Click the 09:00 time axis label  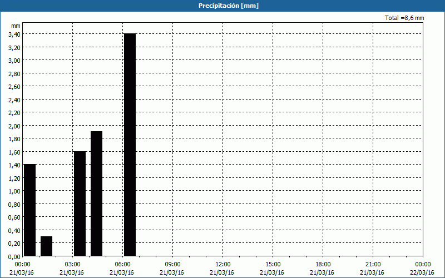(x=172, y=265)
